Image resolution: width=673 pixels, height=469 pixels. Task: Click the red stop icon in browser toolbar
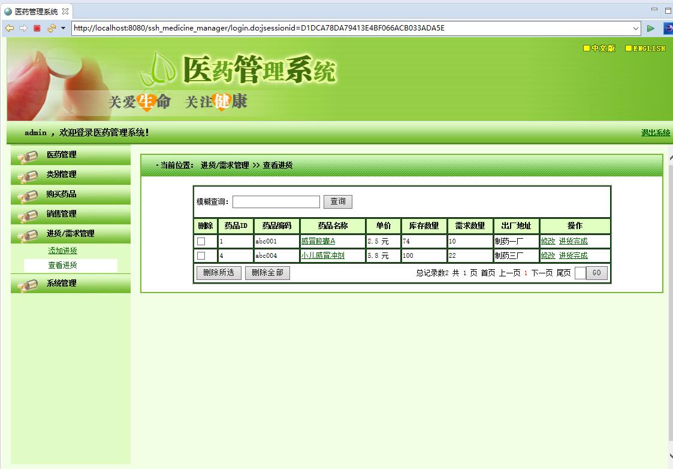click(x=36, y=28)
